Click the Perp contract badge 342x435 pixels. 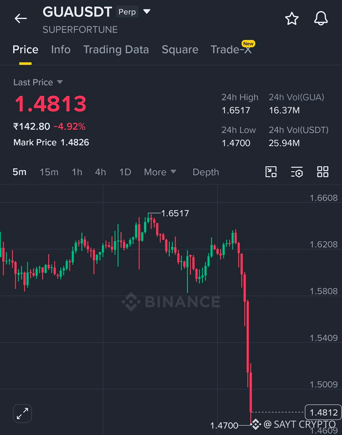coord(127,12)
